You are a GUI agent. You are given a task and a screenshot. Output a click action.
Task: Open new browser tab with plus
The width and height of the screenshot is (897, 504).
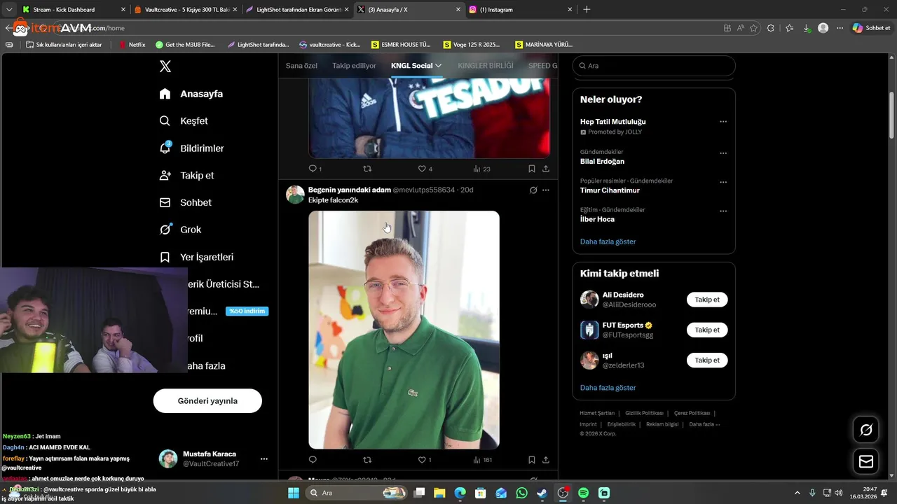[587, 9]
